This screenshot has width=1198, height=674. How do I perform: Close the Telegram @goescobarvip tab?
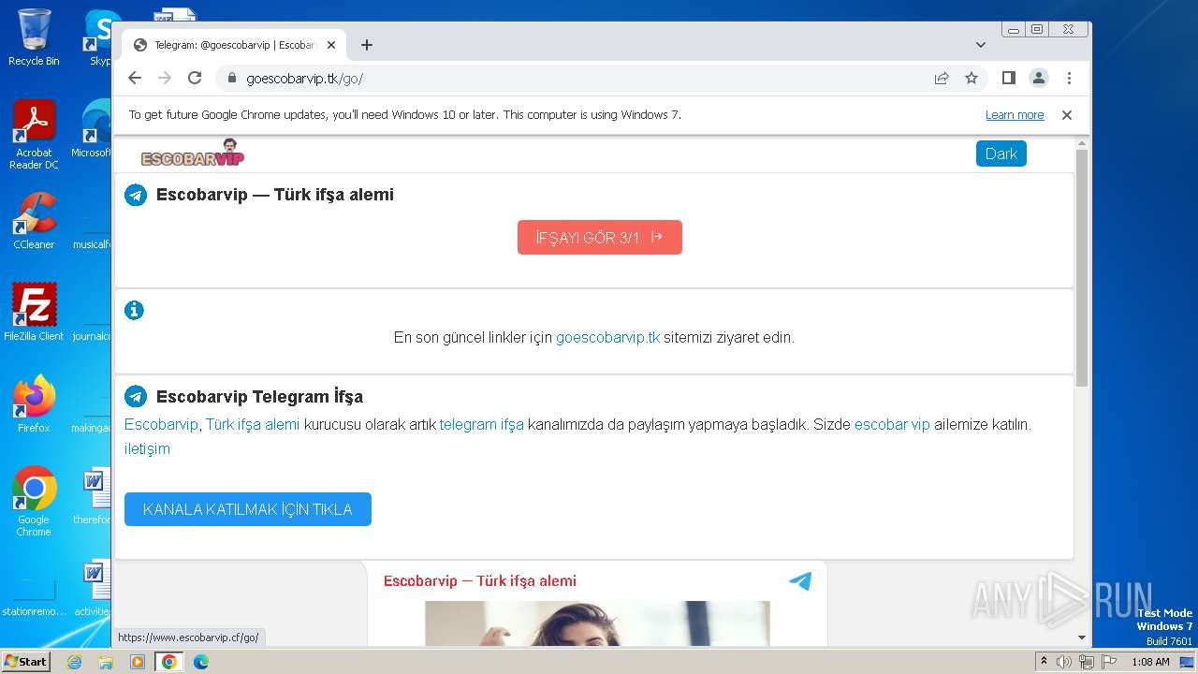coord(330,45)
